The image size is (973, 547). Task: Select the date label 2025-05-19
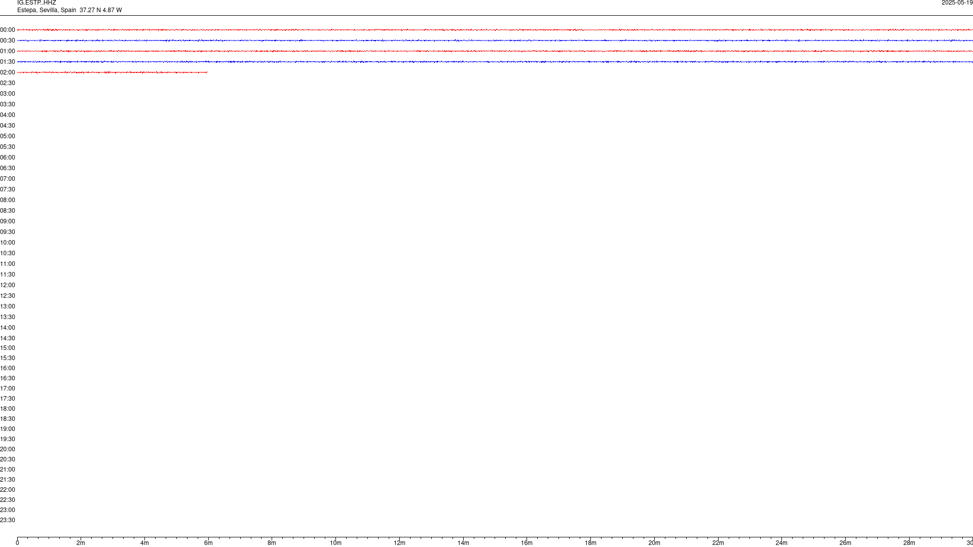point(957,3)
